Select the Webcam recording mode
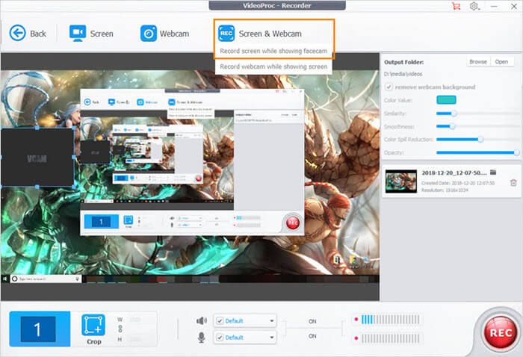The width and height of the screenshot is (523, 357). [148, 33]
